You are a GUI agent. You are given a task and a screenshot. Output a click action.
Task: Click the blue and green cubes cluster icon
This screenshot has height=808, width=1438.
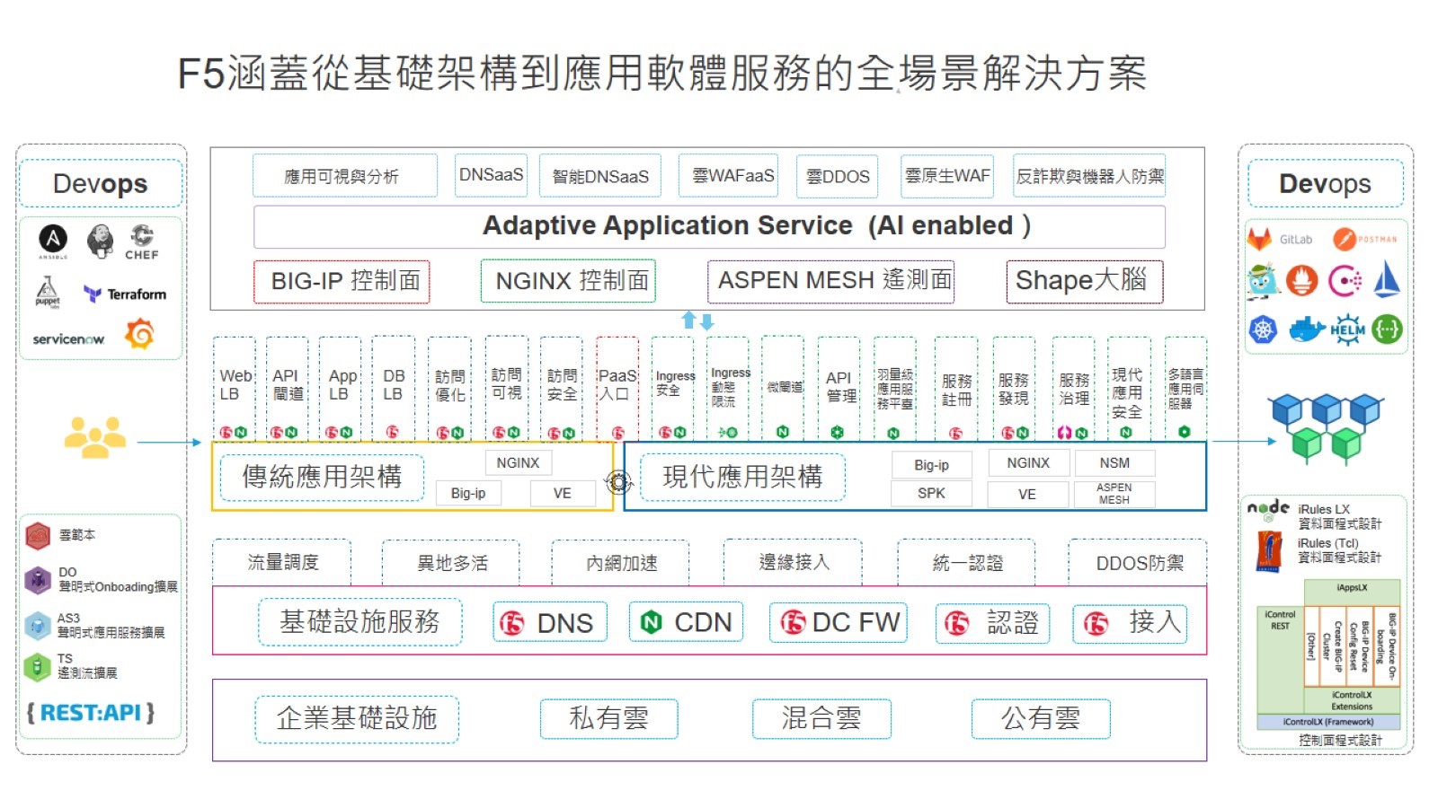pyautogui.click(x=1326, y=429)
